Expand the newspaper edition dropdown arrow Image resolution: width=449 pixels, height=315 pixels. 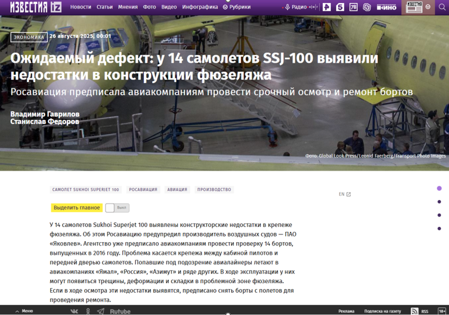point(428,7)
